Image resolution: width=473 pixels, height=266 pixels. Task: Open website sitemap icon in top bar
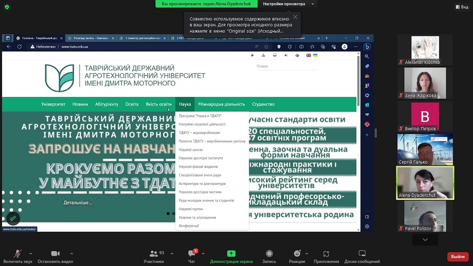263,55
